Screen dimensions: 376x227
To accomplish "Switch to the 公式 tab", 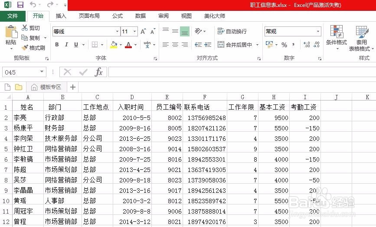I will tap(118, 16).
